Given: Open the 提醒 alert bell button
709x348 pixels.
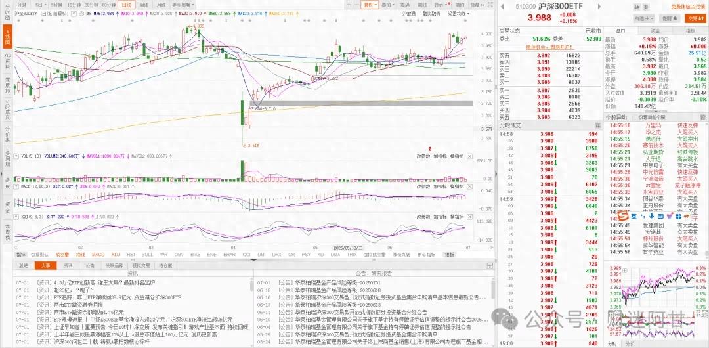Looking at the screenshot, I should coord(669,18).
